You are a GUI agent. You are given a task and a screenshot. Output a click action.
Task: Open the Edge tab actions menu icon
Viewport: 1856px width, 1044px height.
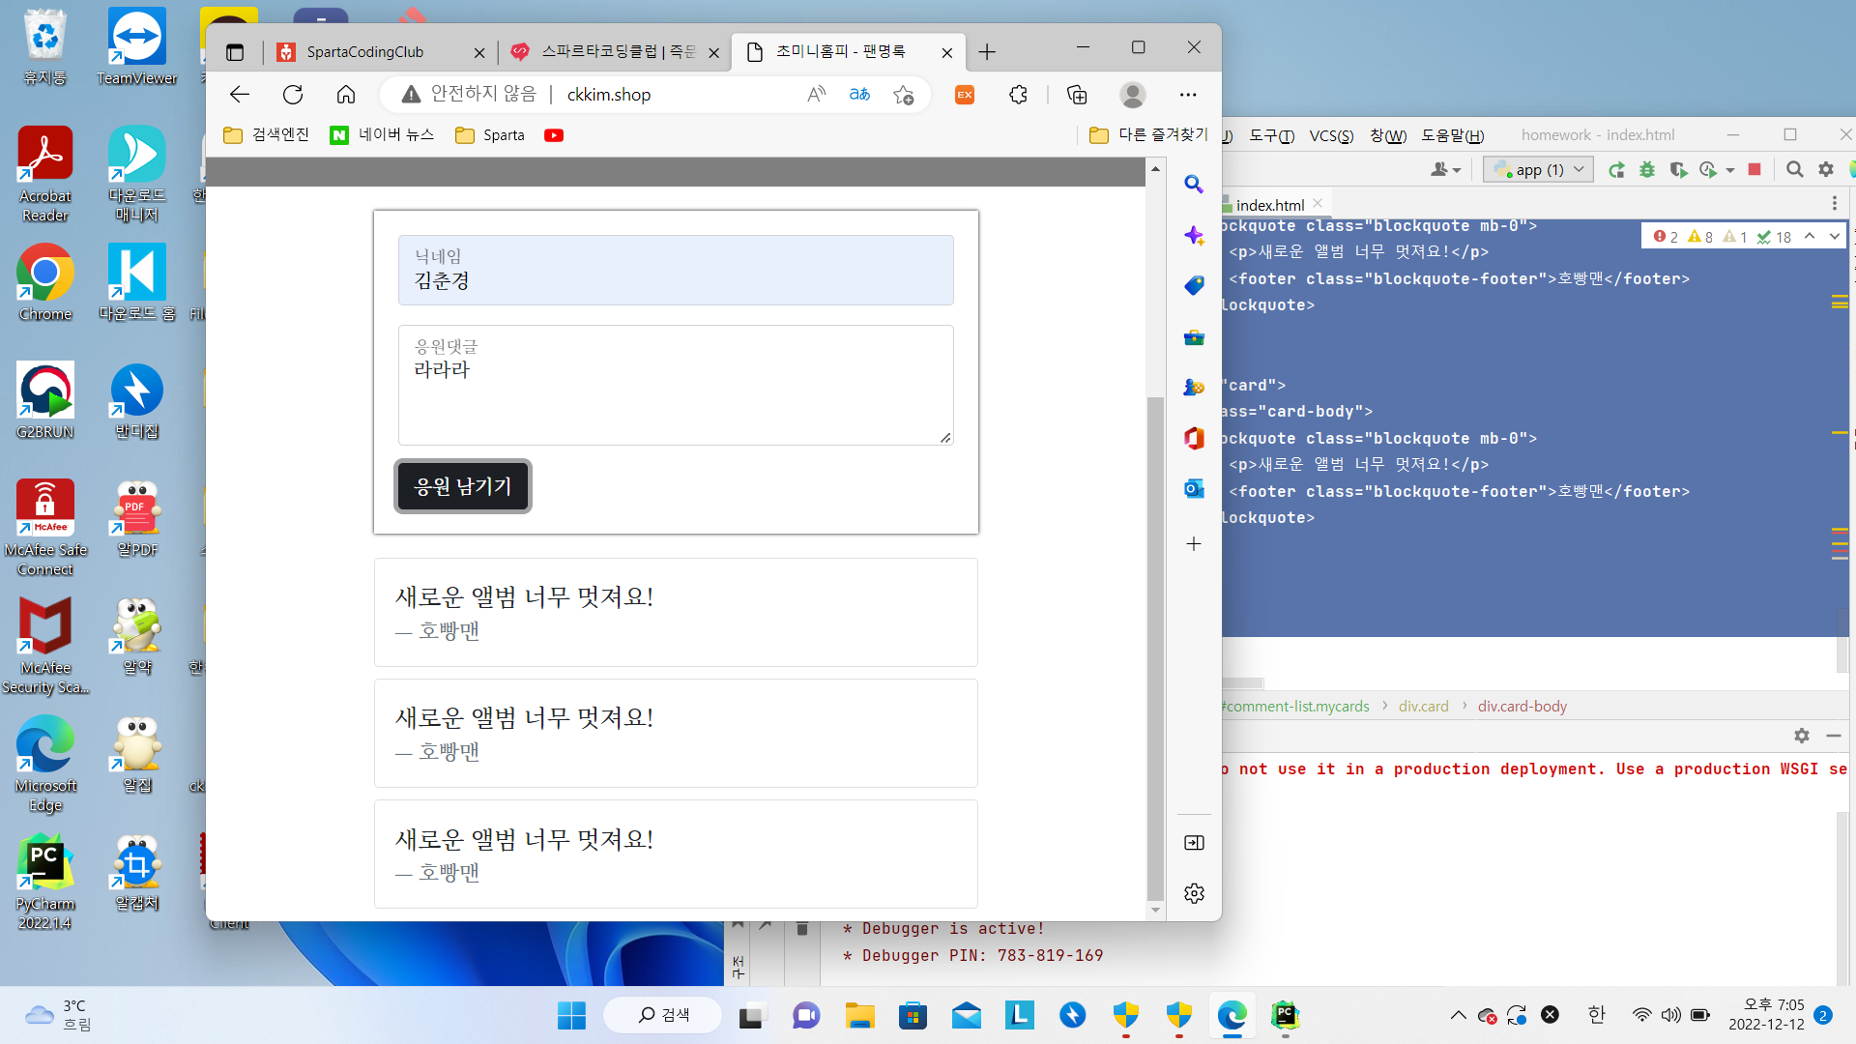point(235,52)
